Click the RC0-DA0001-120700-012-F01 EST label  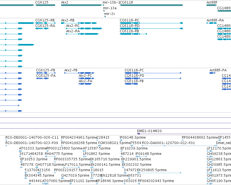tap(168, 143)
